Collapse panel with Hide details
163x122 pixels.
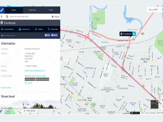click(x=30, y=111)
